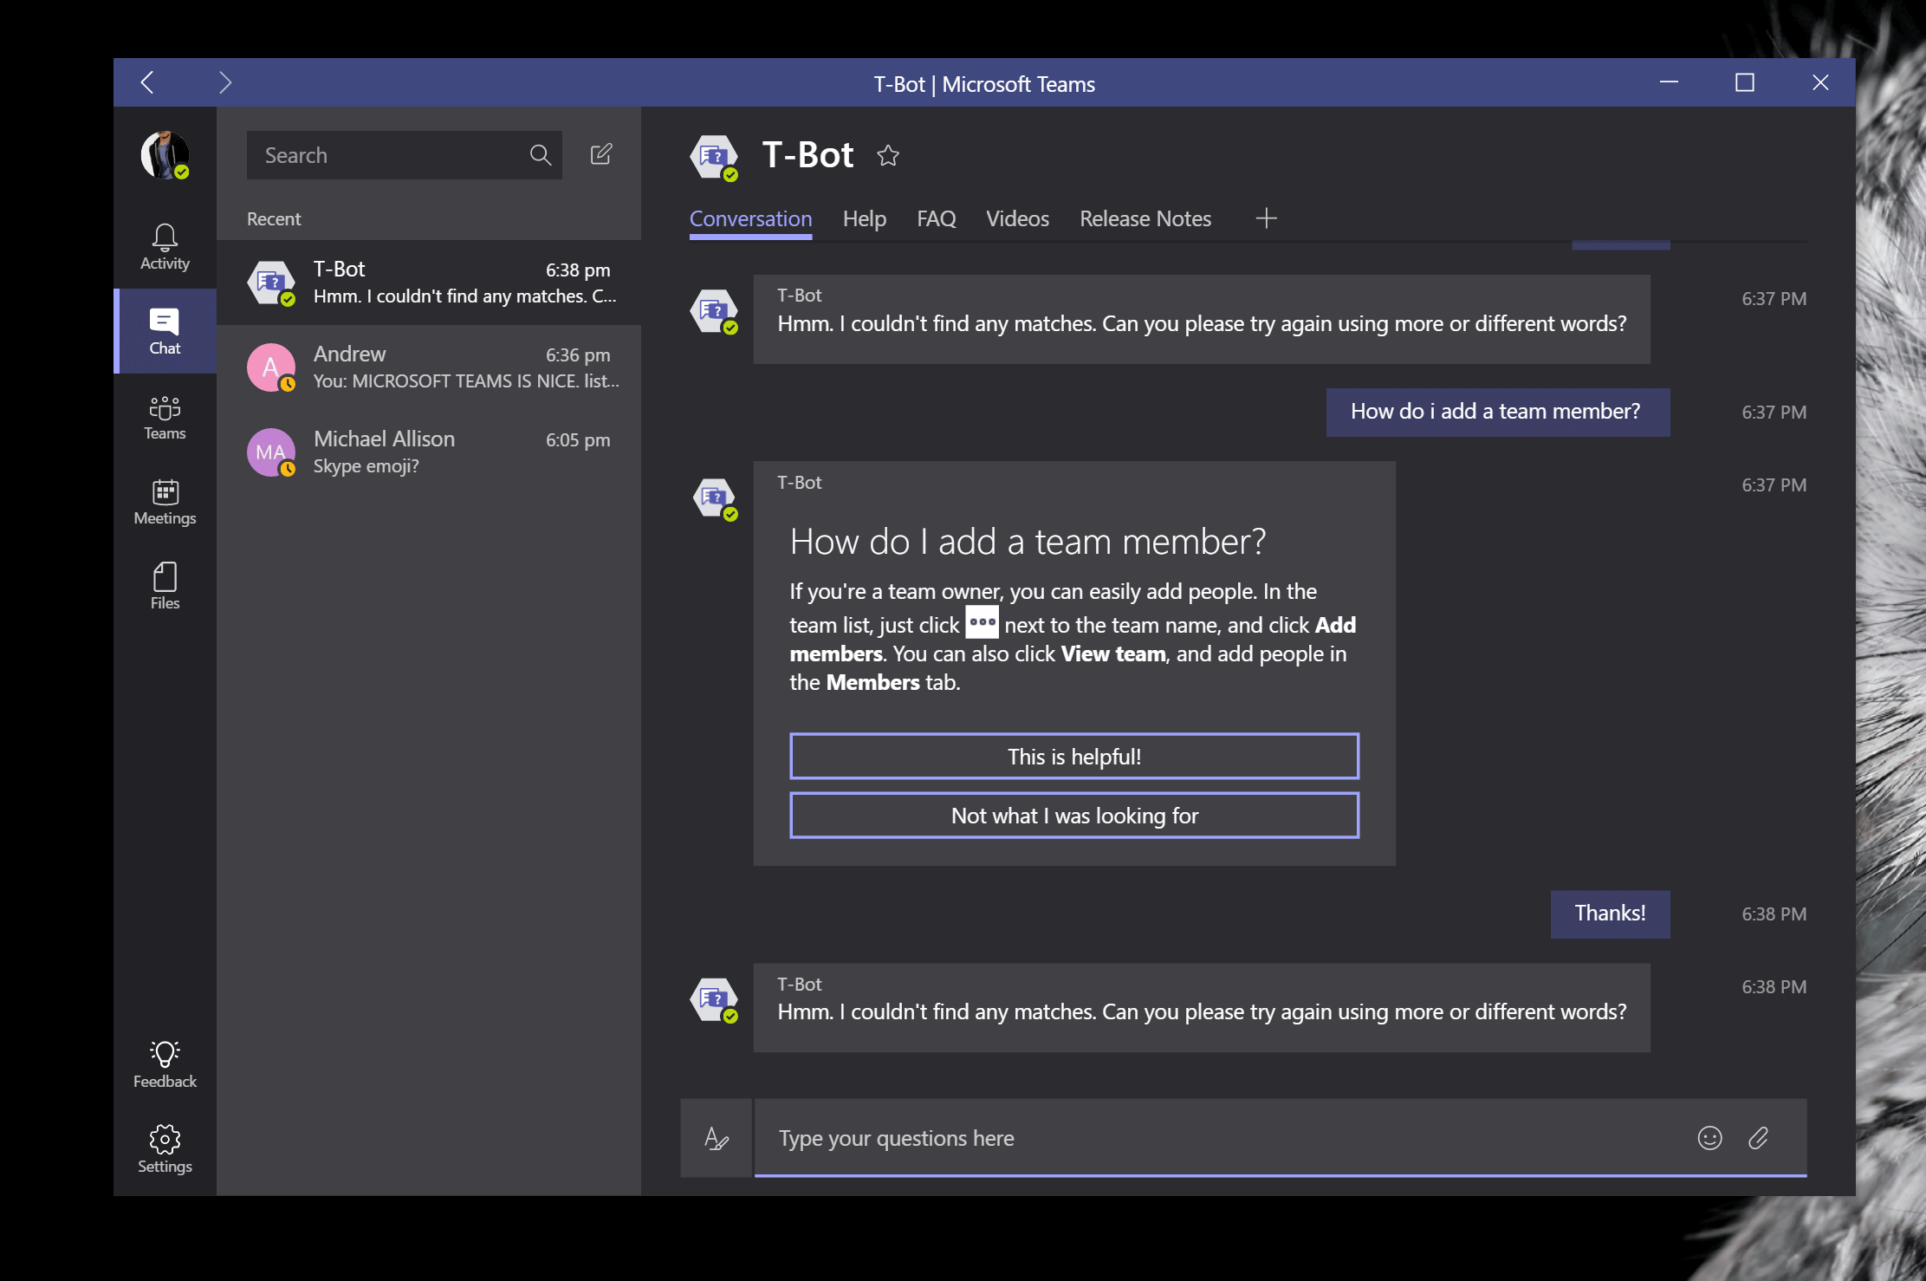This screenshot has width=1926, height=1281.
Task: Open the Teams icon in sidebar
Action: pos(161,412)
